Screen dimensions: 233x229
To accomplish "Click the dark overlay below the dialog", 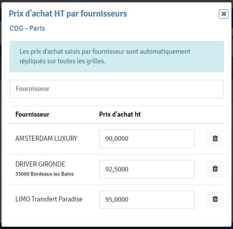I will (116, 227).
